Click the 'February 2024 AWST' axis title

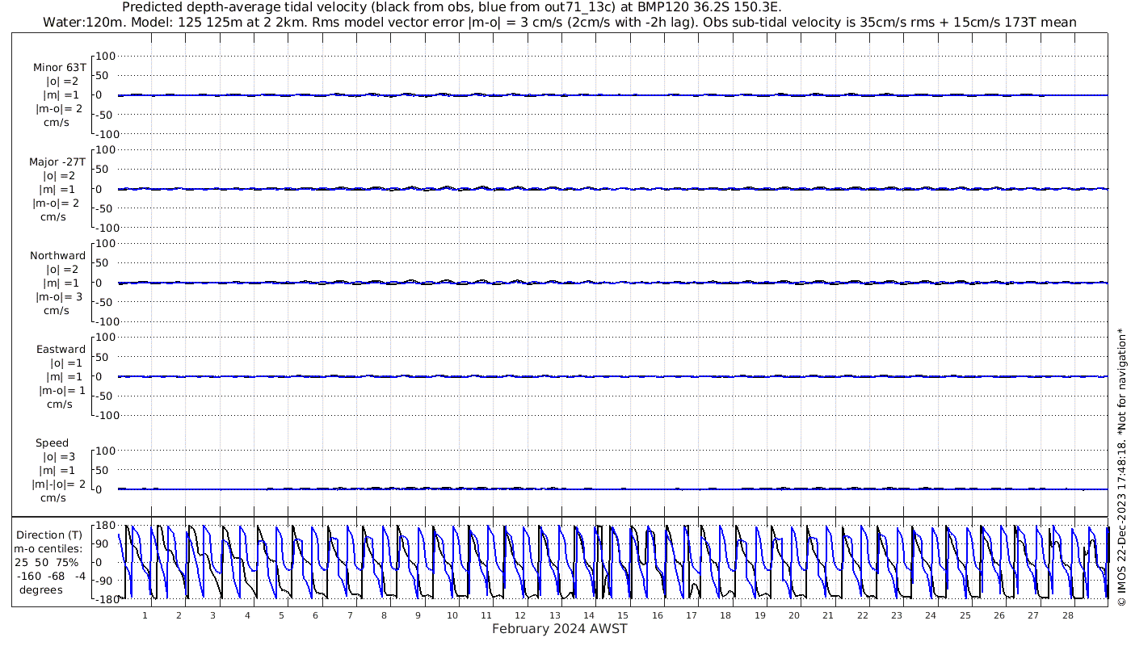tap(559, 629)
